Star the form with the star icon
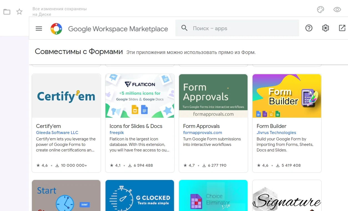The image size is (348, 211). (x=19, y=12)
